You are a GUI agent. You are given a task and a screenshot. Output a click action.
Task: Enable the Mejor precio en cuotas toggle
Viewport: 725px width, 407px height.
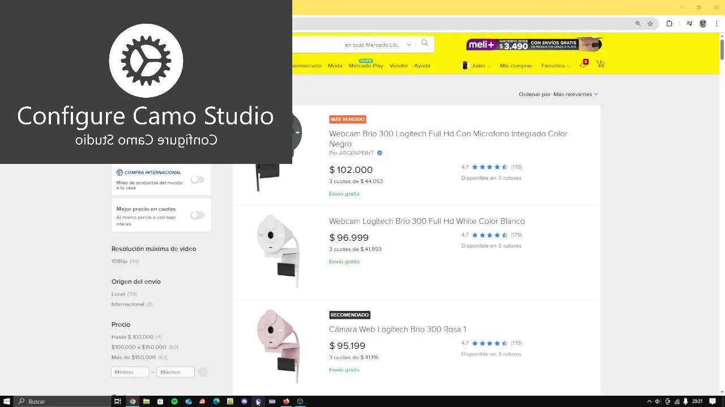pyautogui.click(x=197, y=215)
